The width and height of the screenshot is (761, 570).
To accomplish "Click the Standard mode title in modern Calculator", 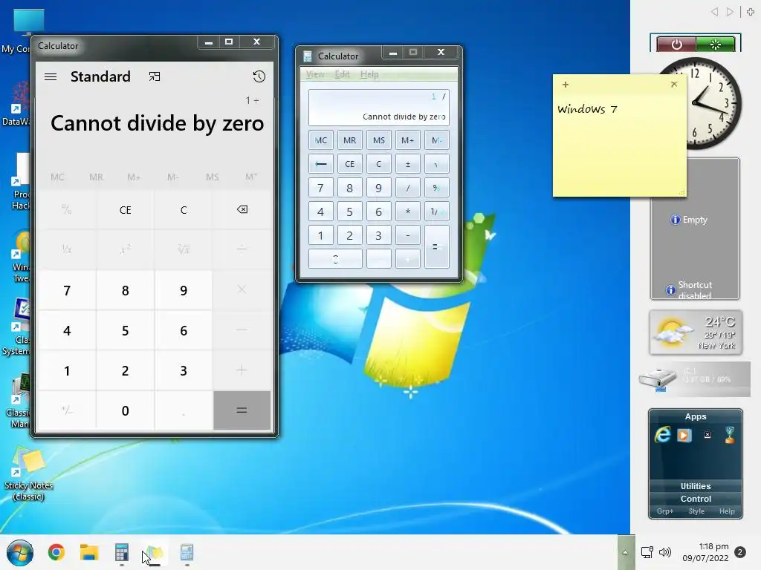I will [100, 76].
